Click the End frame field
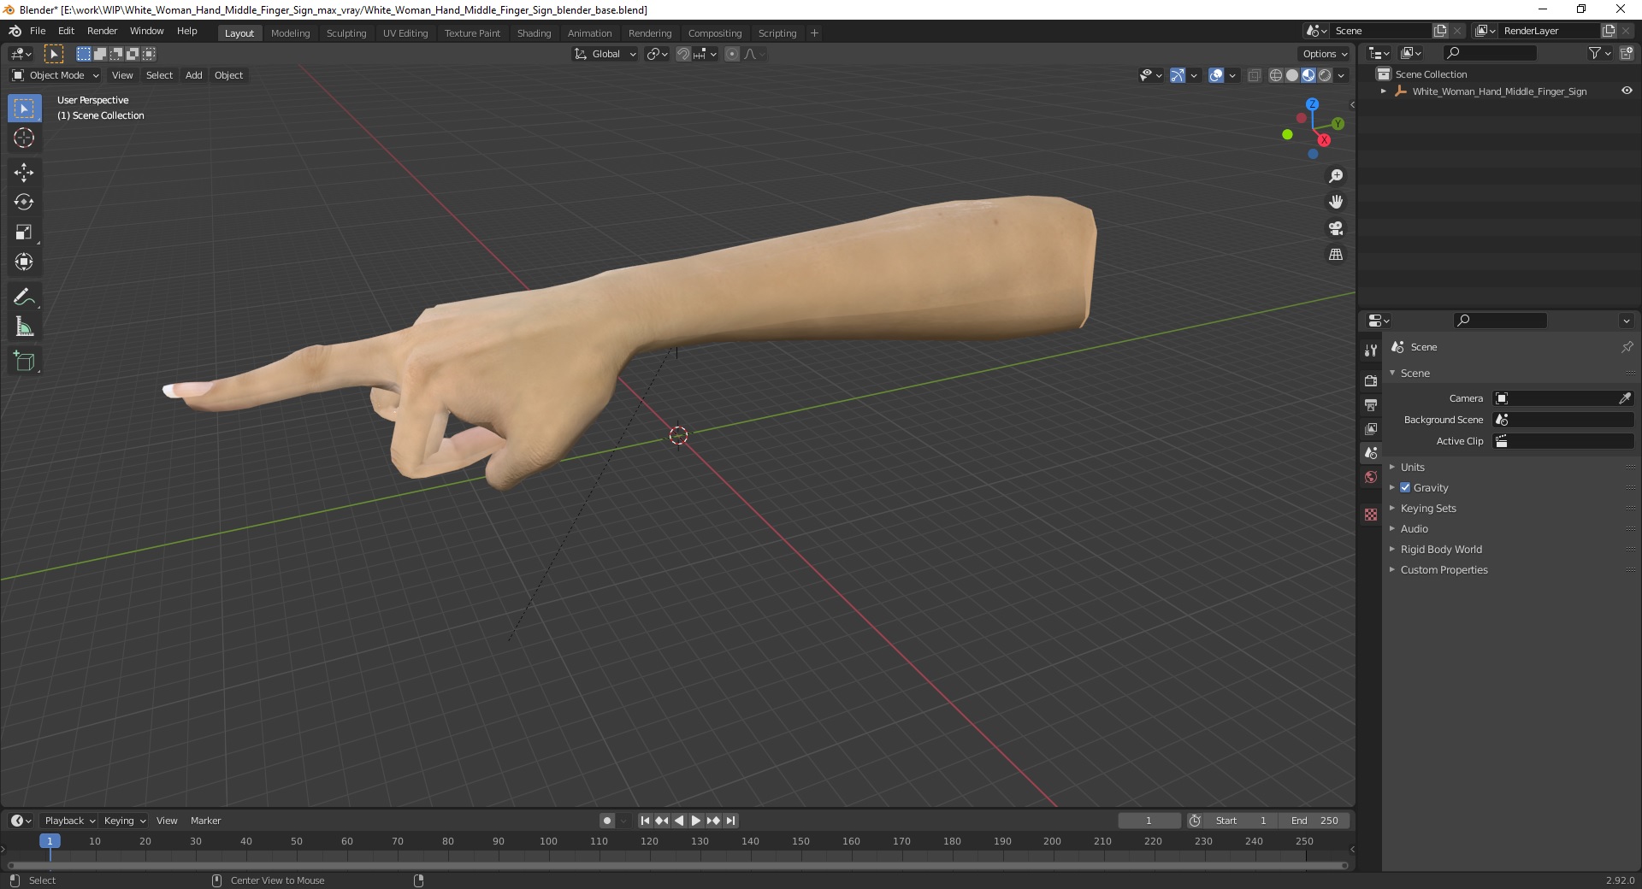 [1315, 821]
